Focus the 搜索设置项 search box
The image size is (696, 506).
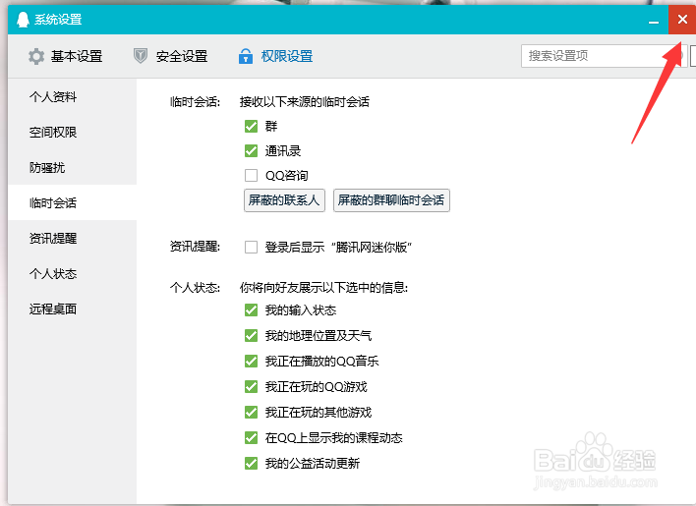604,56
